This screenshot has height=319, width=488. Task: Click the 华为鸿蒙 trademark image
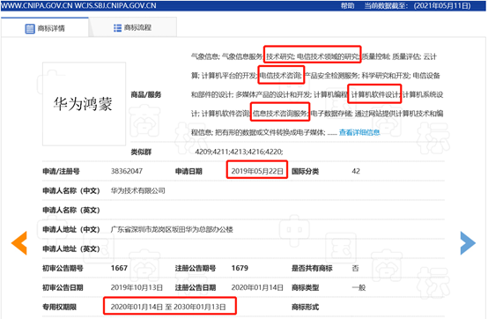[x=84, y=104]
